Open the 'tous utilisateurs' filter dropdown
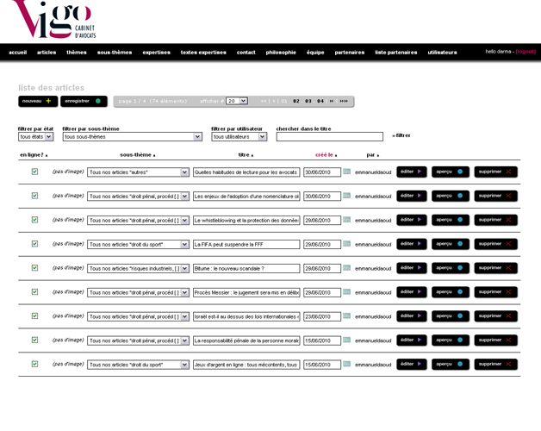This screenshot has height=431, width=541. [239, 137]
